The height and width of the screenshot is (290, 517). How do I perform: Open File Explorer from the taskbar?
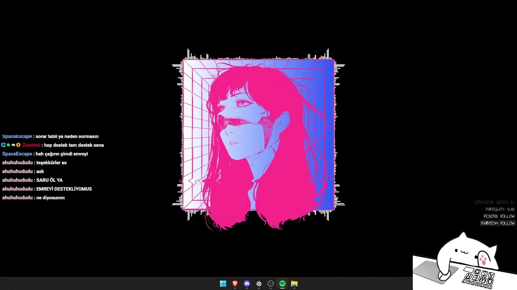tap(294, 284)
